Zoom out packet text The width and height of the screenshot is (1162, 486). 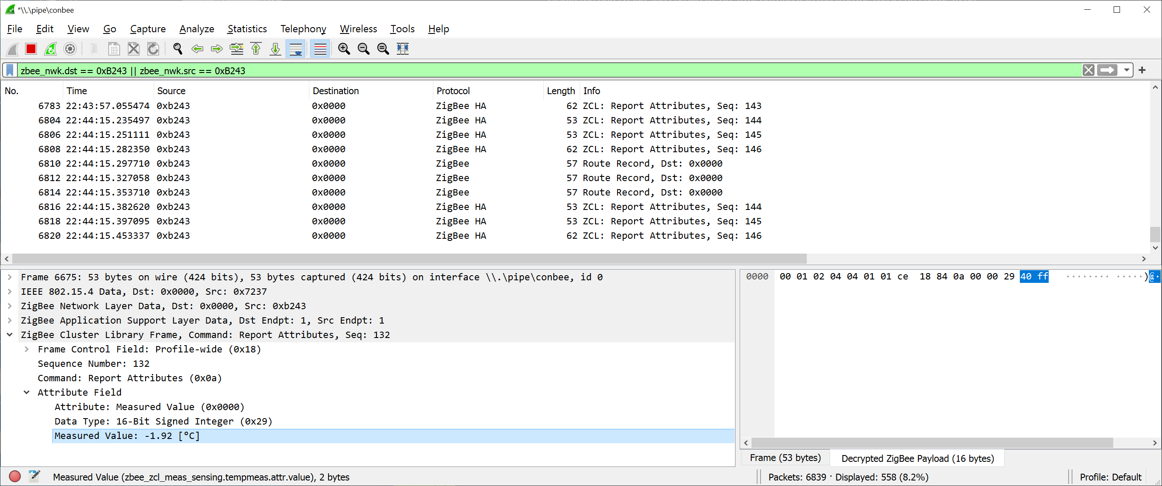[364, 49]
